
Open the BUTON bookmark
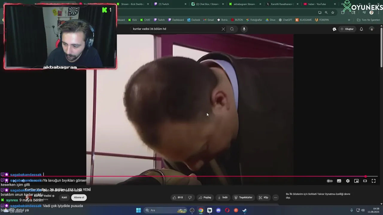point(237,20)
